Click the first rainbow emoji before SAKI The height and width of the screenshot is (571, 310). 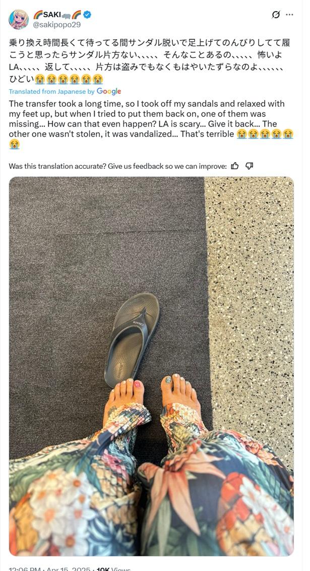click(38, 15)
